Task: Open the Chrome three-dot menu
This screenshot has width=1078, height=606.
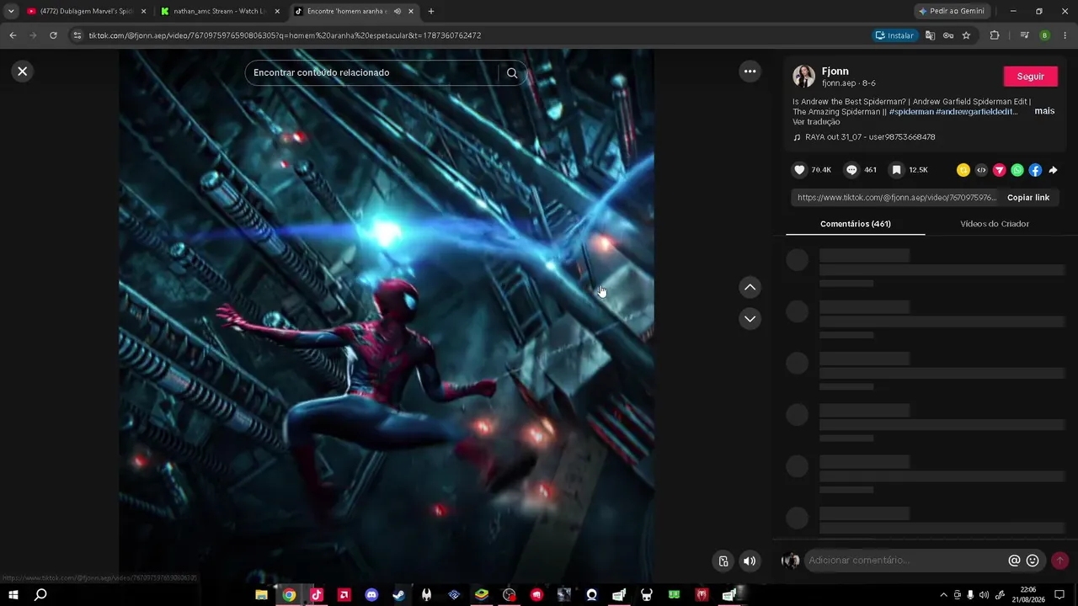Action: (x=1065, y=35)
